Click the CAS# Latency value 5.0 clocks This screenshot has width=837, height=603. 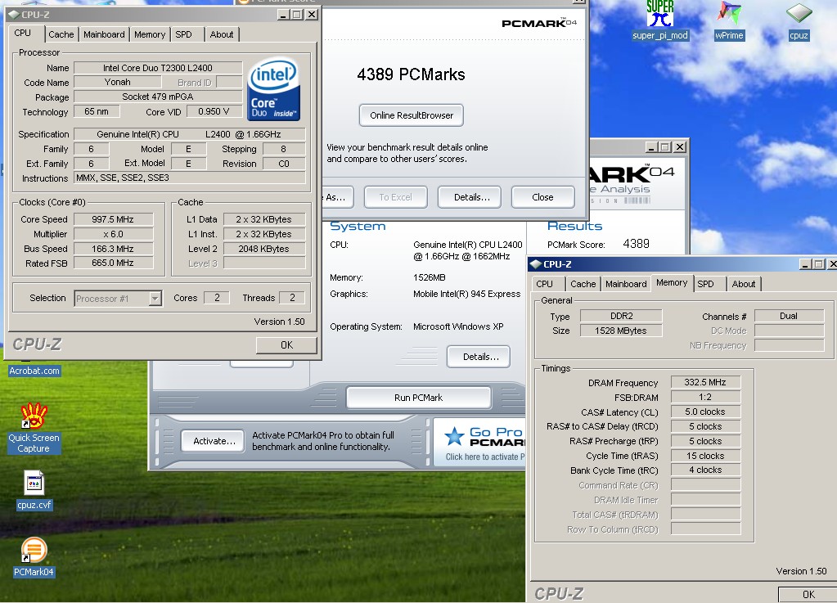705,412
